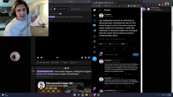
Task: Open Twitter Profile icon in sidebar
Action: (x=94, y=47)
